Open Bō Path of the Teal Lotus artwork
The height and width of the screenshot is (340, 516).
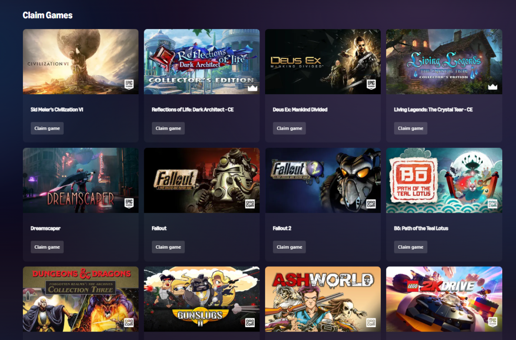tap(444, 180)
